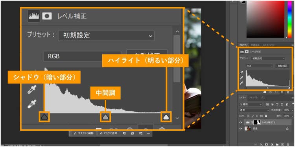Switch to the パス tab
This screenshot has height=147, width=295.
click(x=263, y=98)
